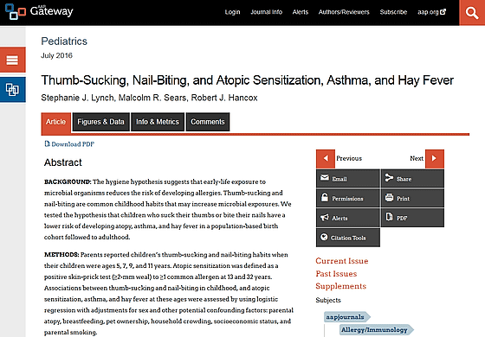Click the Email envelope icon

pyautogui.click(x=325, y=178)
